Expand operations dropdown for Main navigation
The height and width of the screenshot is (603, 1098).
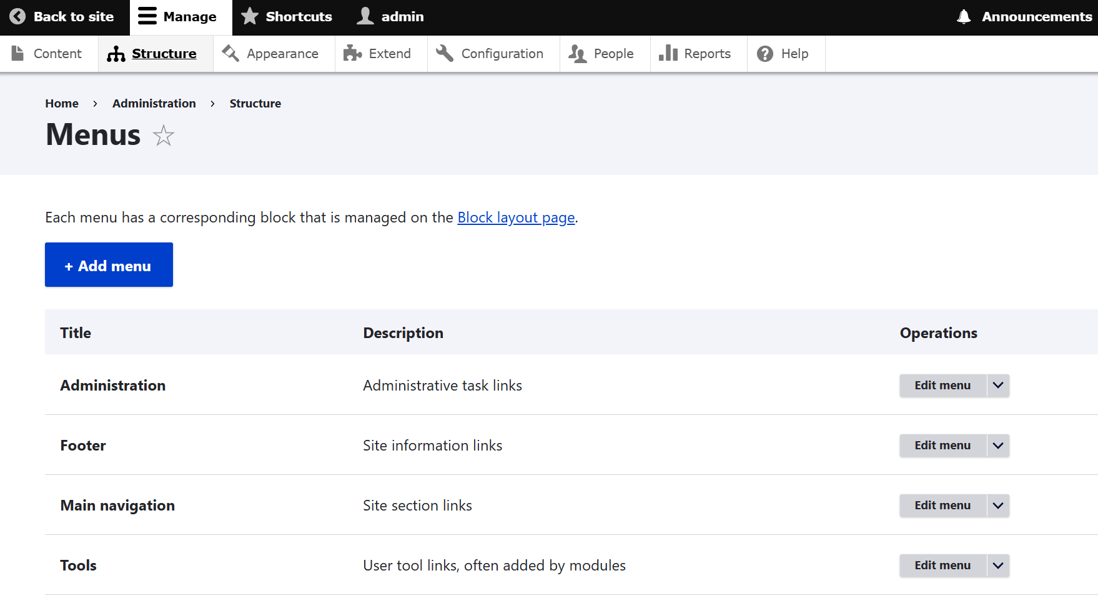point(998,506)
